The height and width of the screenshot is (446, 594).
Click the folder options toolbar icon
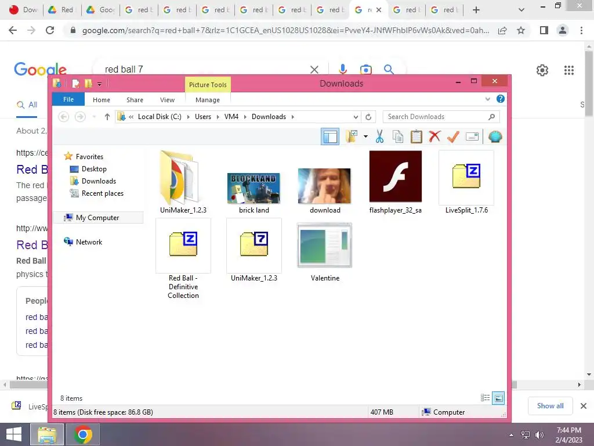[352, 136]
